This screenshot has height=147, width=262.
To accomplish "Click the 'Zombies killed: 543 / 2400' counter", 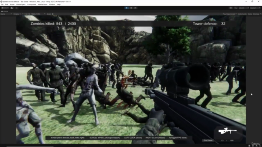I will click(53, 24).
